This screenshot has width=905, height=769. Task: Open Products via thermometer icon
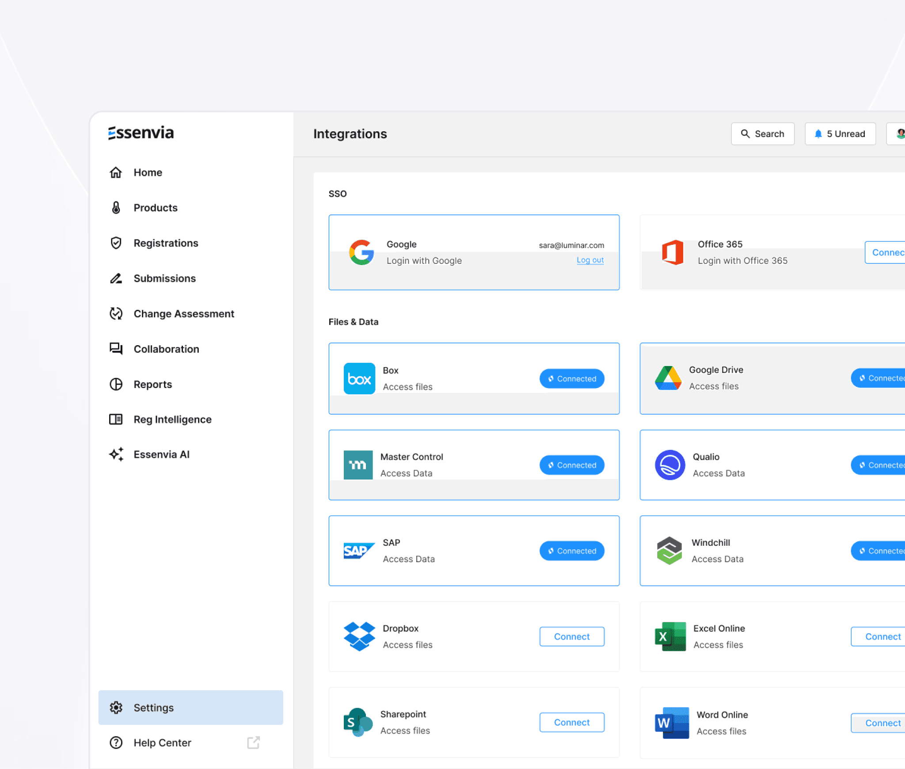[116, 208]
